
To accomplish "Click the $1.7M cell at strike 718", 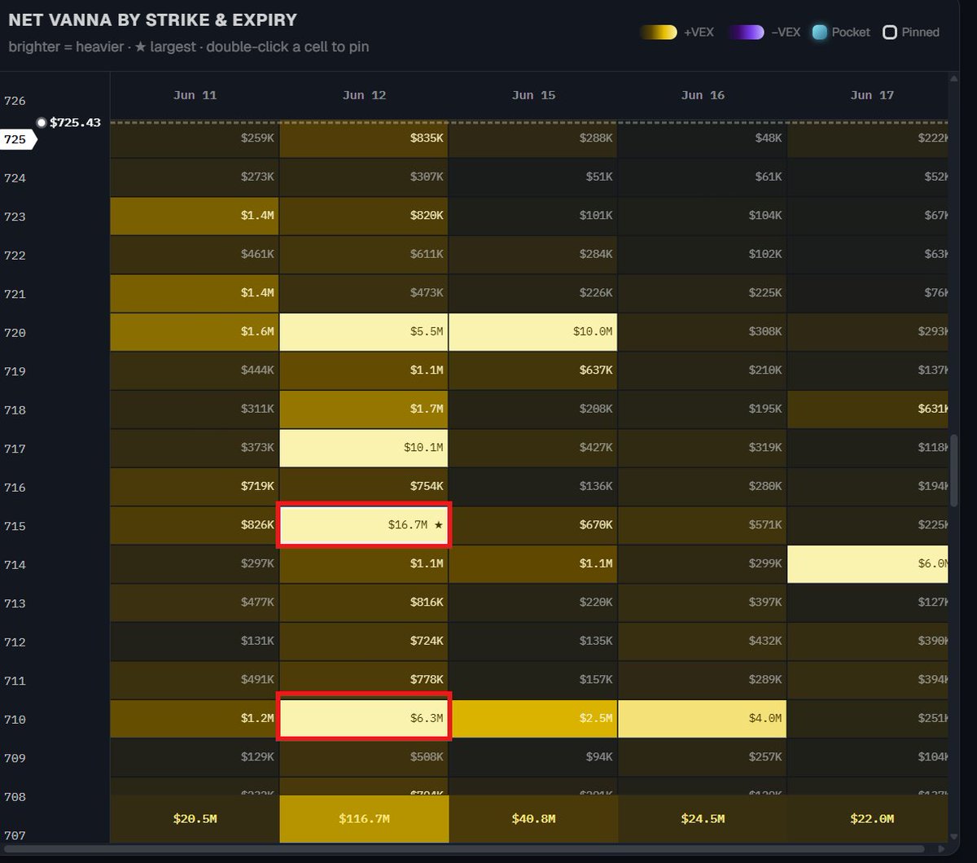I will coord(364,410).
